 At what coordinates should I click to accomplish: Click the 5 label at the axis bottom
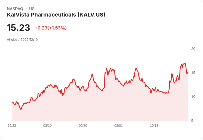(192, 121)
